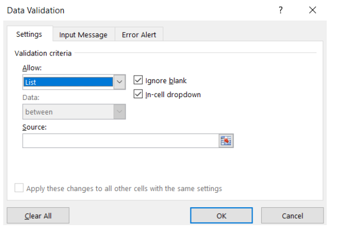Toggle the Ignore blank checkbox

coord(138,80)
